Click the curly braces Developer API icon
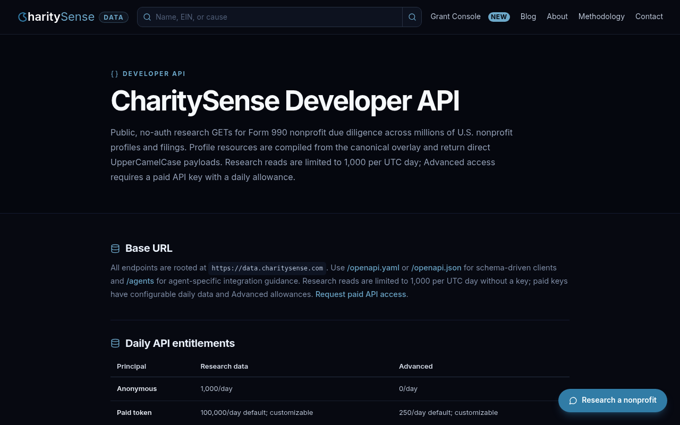Screen dimensions: 680x425 pos(115,74)
